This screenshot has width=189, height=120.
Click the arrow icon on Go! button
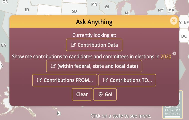pyautogui.click(x=101, y=94)
